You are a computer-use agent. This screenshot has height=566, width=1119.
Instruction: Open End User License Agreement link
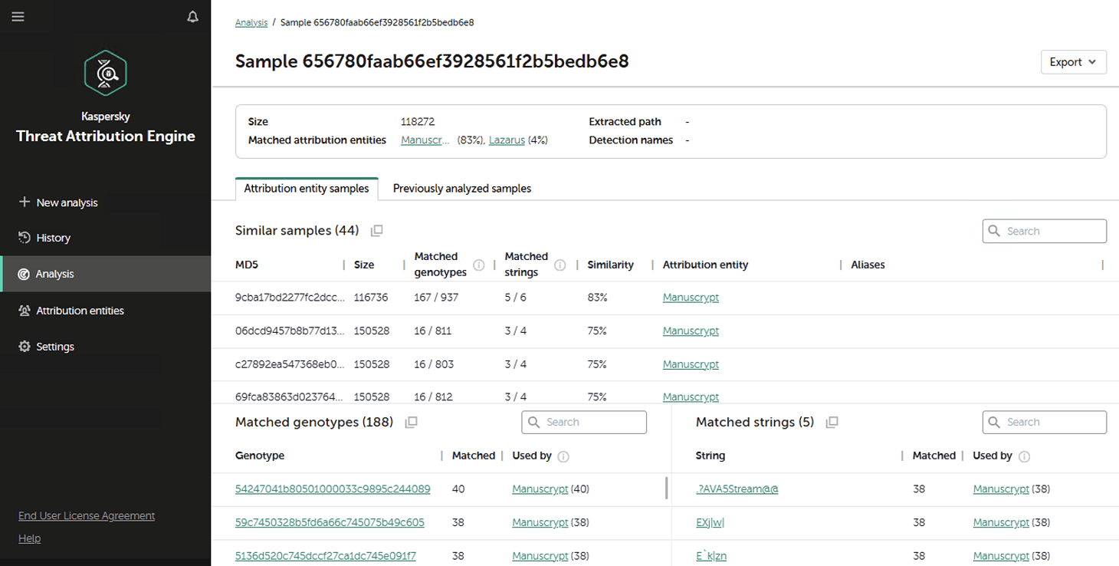87,515
